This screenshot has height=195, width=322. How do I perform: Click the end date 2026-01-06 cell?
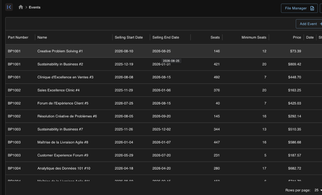(x=161, y=90)
